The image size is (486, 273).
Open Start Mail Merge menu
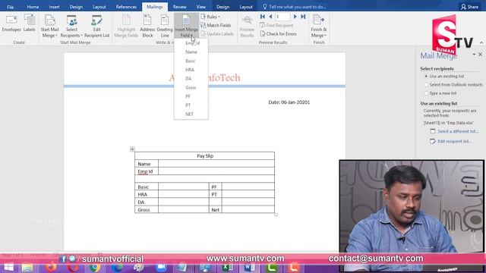[49, 27]
